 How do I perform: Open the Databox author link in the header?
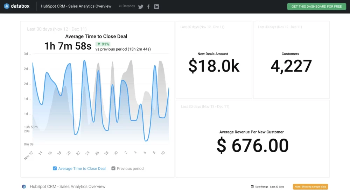point(128,6)
